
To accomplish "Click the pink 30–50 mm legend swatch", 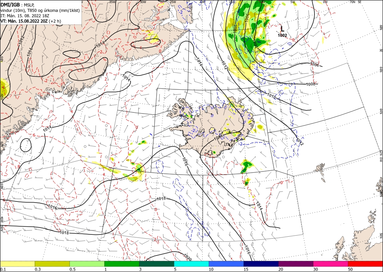I will click(331, 264).
